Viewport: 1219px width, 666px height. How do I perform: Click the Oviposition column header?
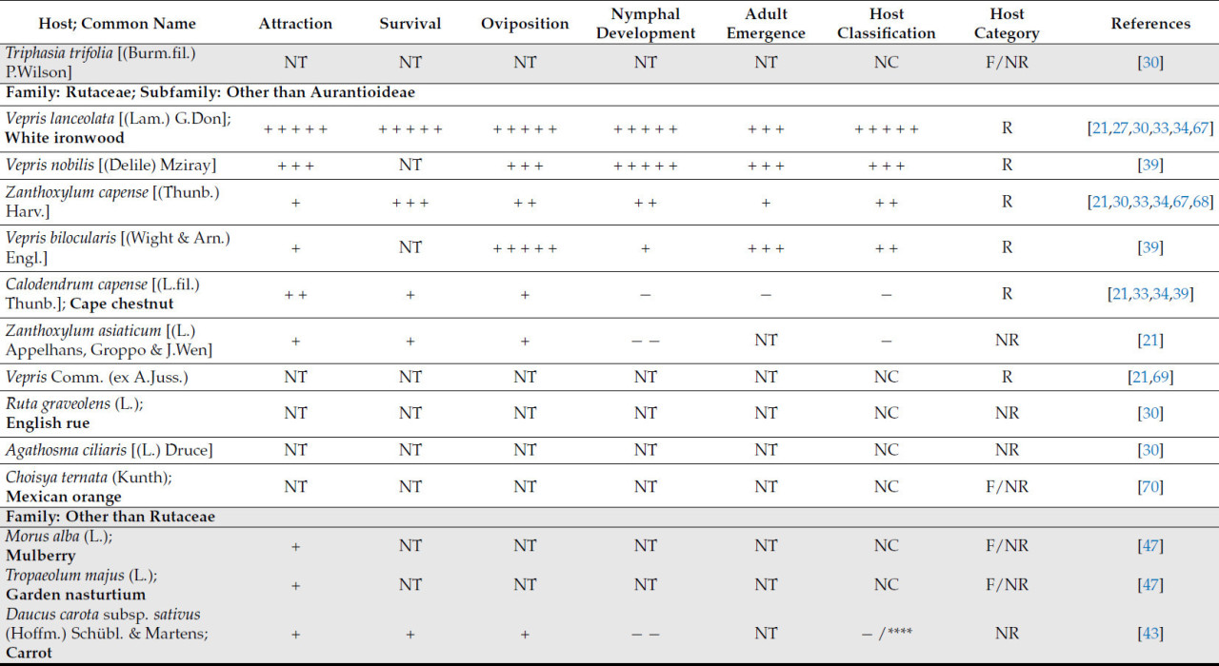[525, 24]
